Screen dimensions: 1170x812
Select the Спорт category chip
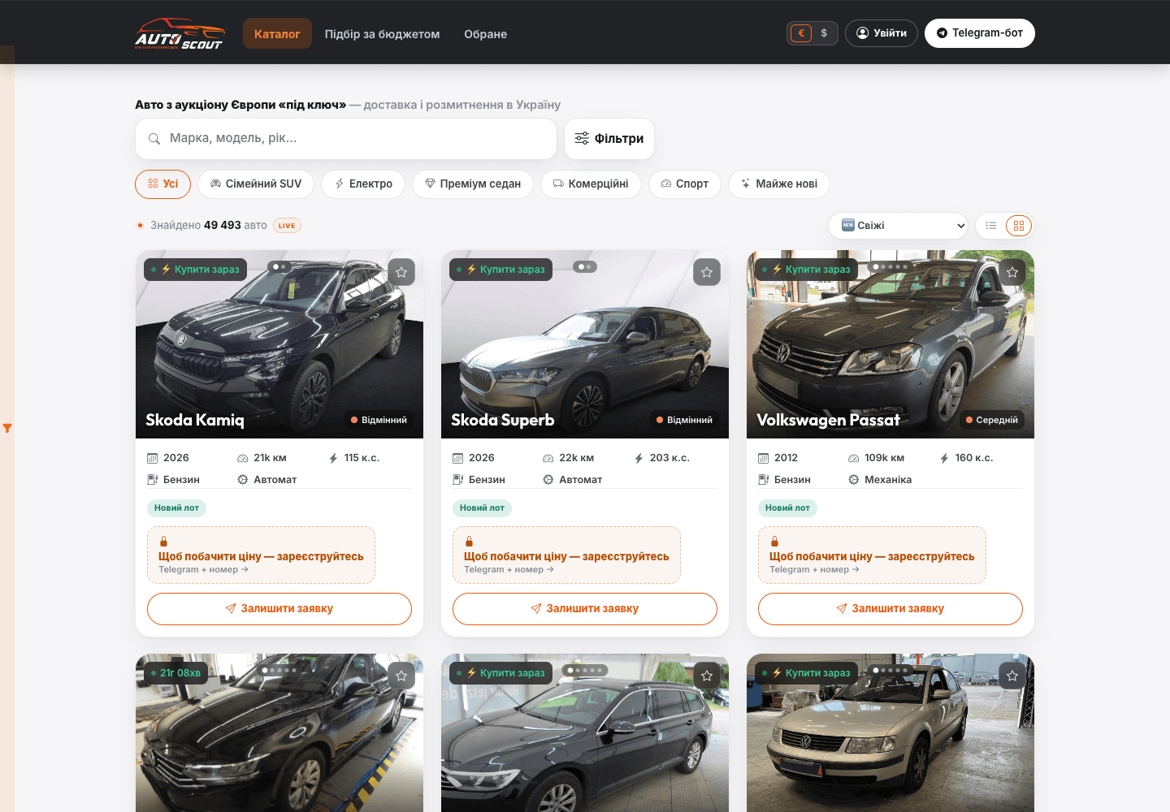[685, 184]
